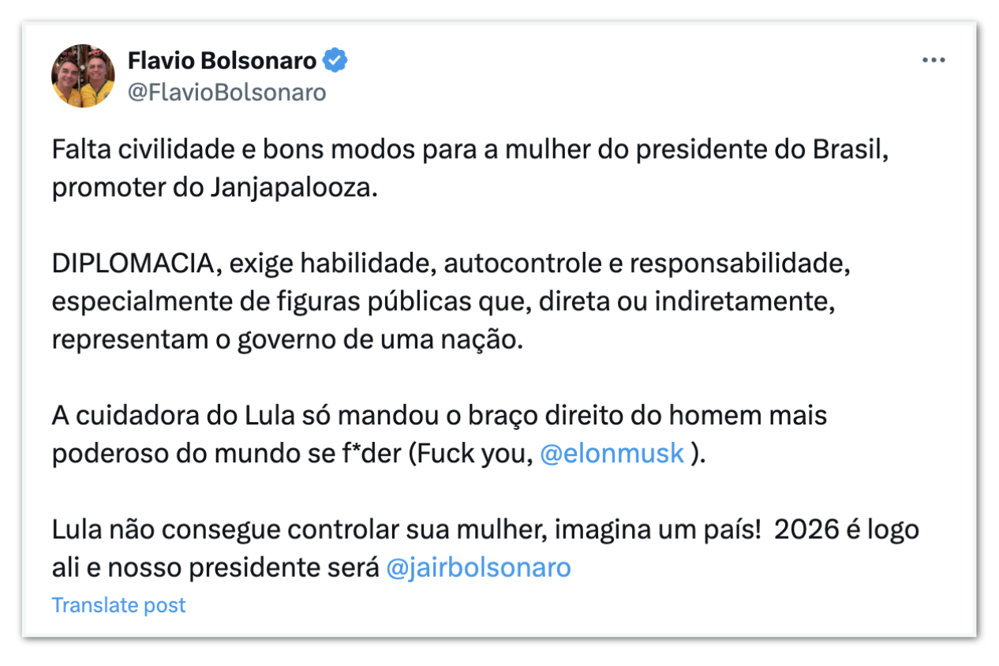Follow the @elonmusk mention link
Image resolution: width=999 pixels, height=666 pixels.
612,455
